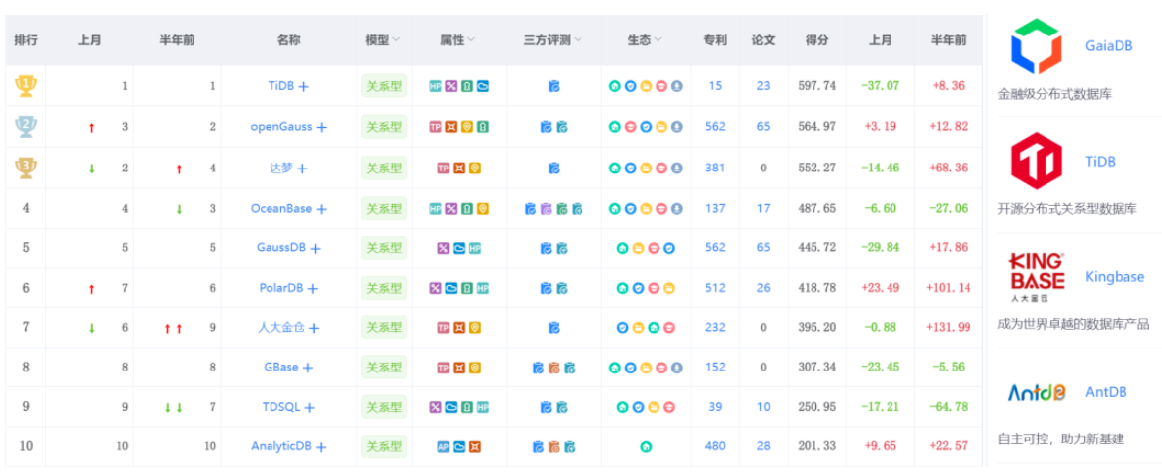Screen dimensions: 1162x472
Task: Click the blue cloud attribute icon in TiDB row
Action: pyautogui.click(x=483, y=86)
